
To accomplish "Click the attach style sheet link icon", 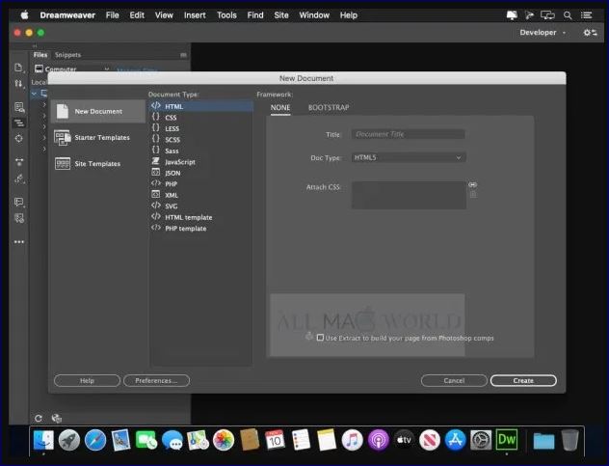I will (x=473, y=185).
